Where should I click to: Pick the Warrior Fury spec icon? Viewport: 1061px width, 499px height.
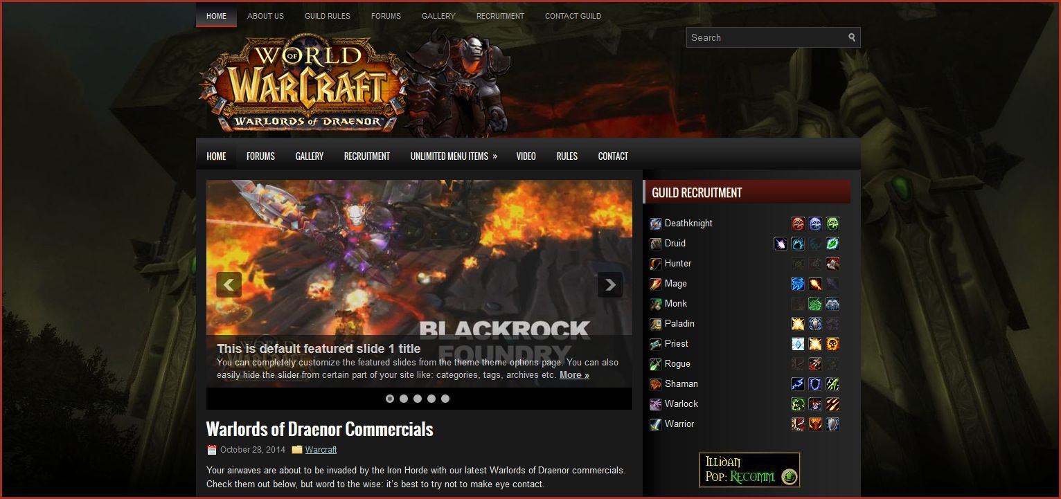tap(815, 424)
